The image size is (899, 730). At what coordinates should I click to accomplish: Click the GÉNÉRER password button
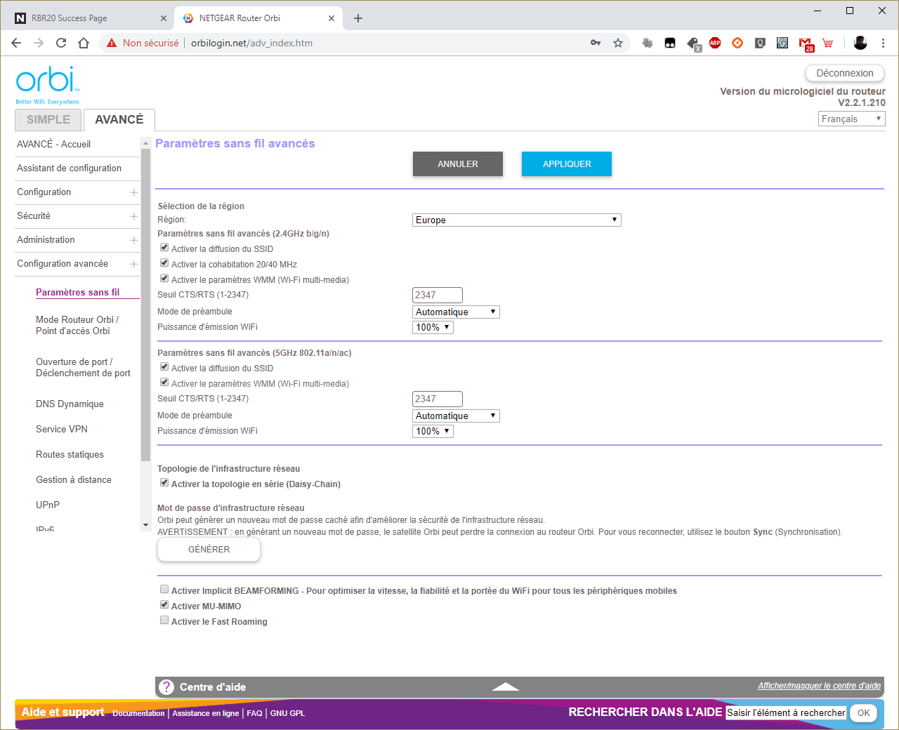click(209, 550)
